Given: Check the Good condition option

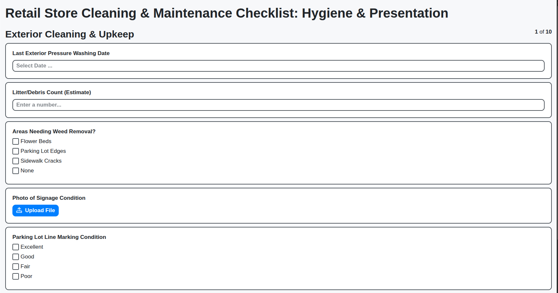Looking at the screenshot, I should (15, 256).
